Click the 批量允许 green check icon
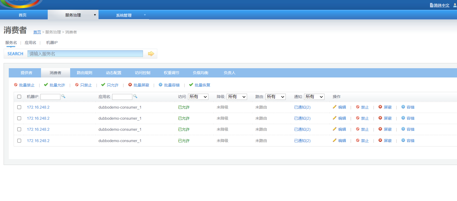The width and height of the screenshot is (457, 201). point(46,85)
